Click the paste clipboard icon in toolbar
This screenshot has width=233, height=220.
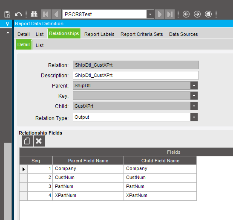[x=7, y=14]
